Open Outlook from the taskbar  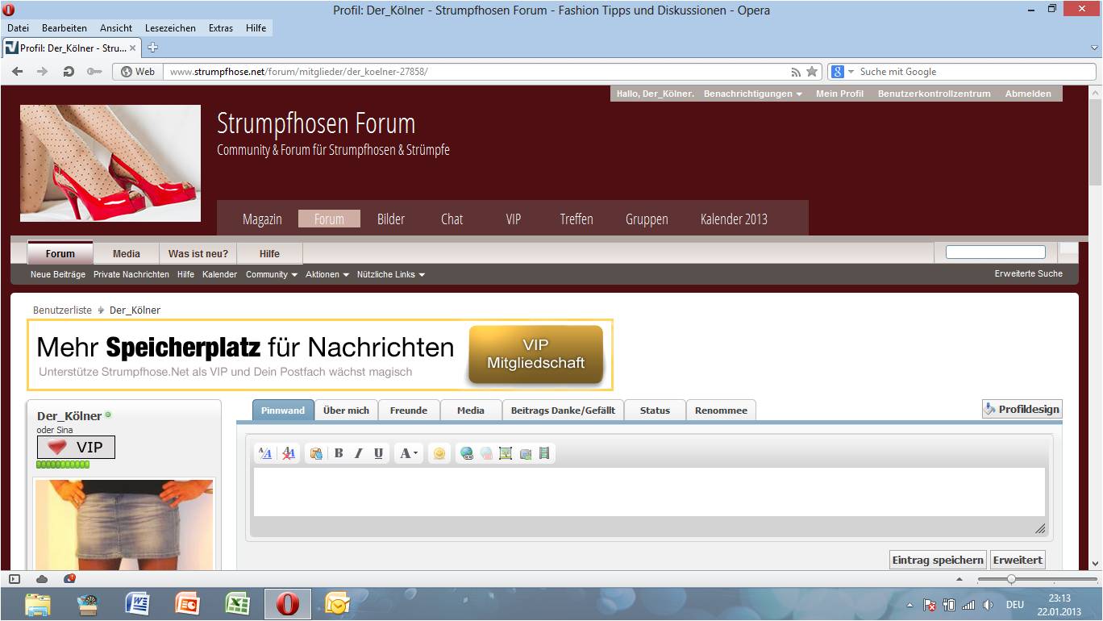[x=337, y=604]
